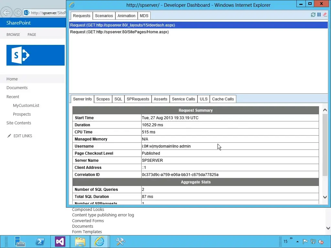Screen dimensions: 331x248
Task: Go forward in the SharePoint browser window
Action: [x=18, y=13]
